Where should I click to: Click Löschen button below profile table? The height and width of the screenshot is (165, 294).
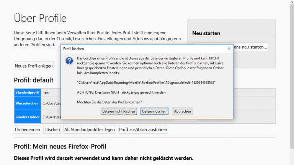pyautogui.click(x=52, y=129)
